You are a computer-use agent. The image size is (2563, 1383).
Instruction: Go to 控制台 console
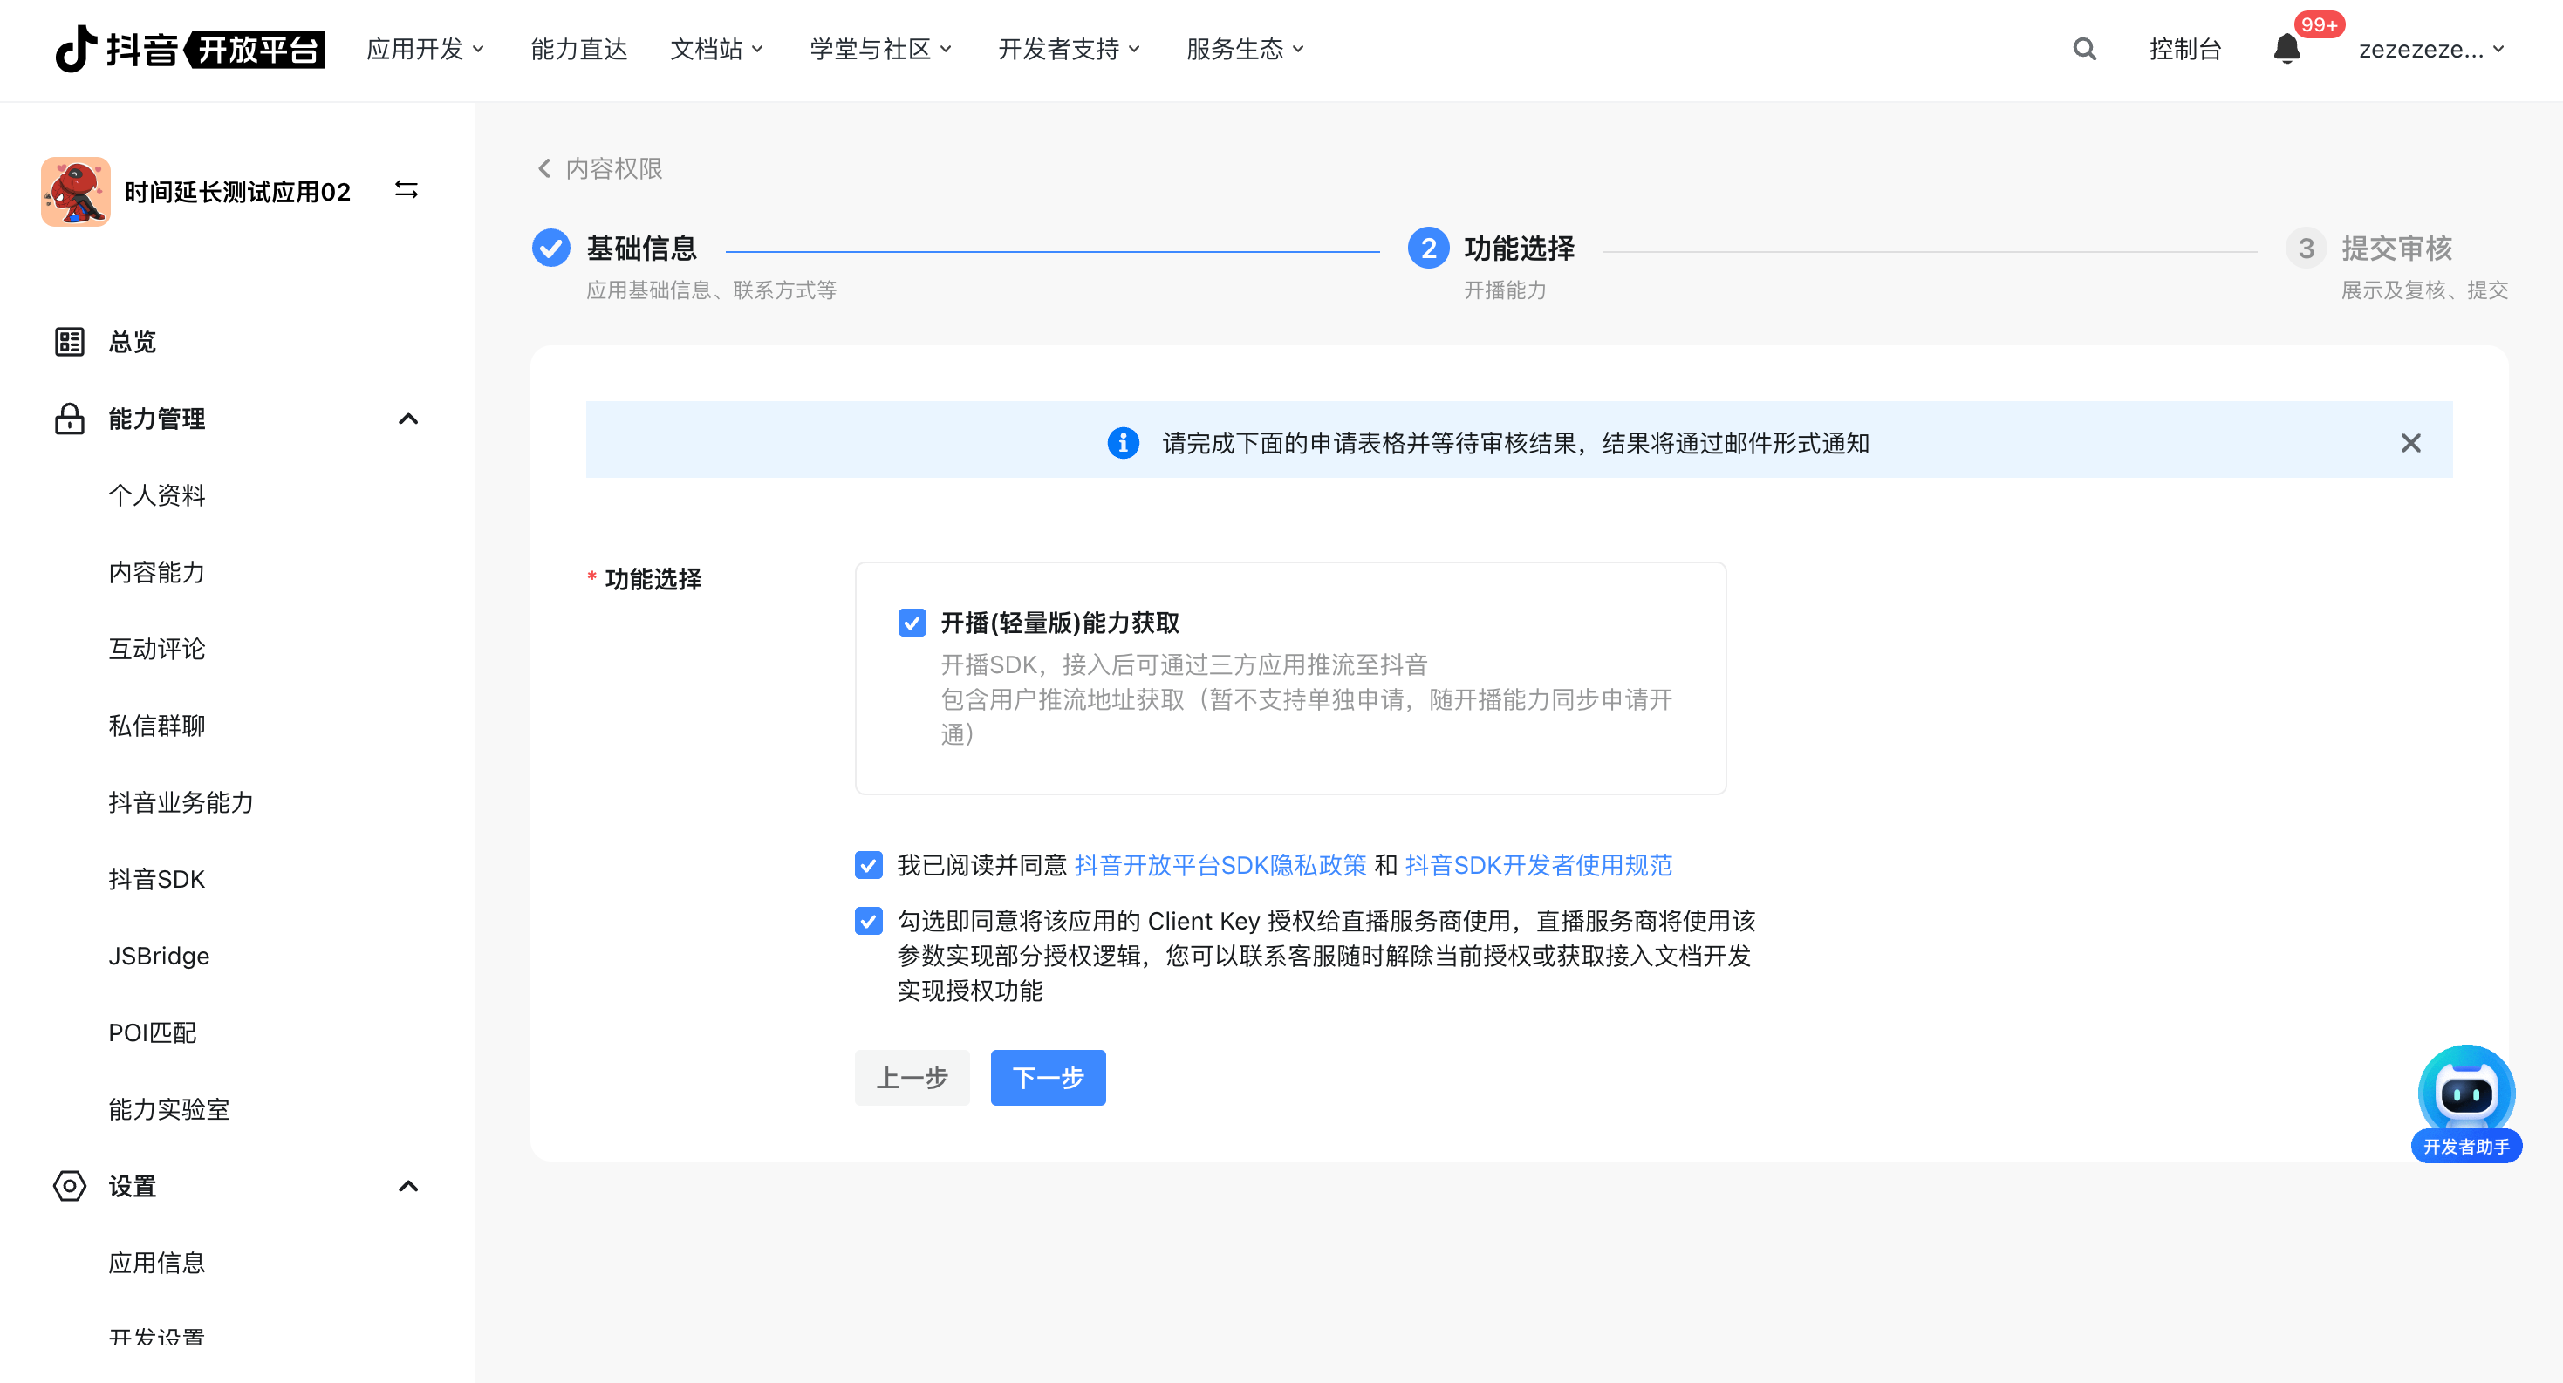point(2185,49)
